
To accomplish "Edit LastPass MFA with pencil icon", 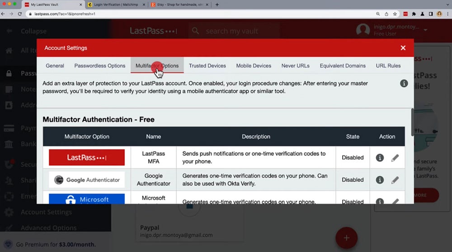I will (395, 158).
